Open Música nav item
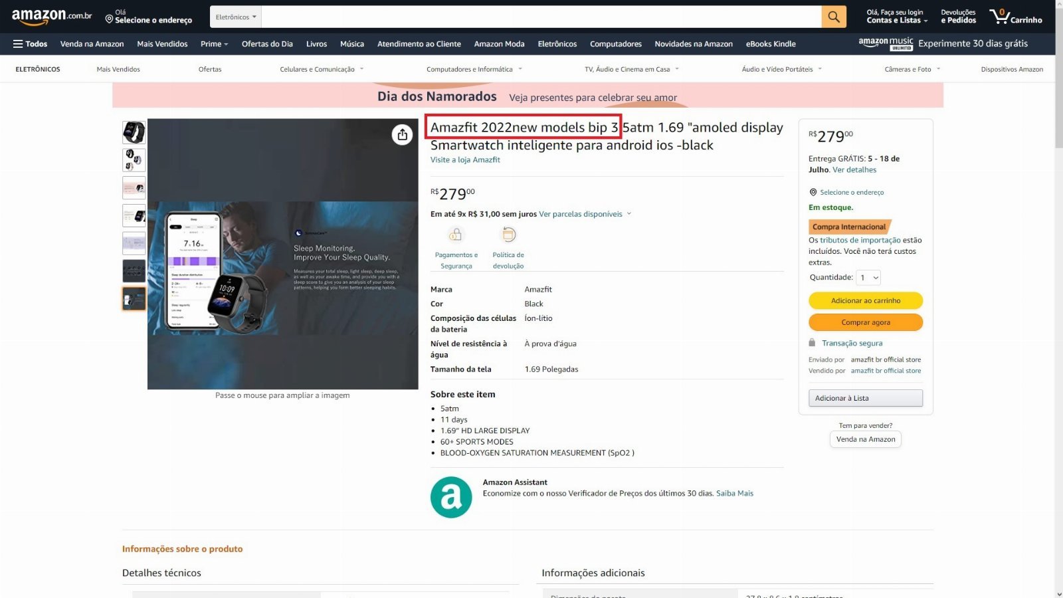This screenshot has height=598, width=1063. tap(352, 44)
